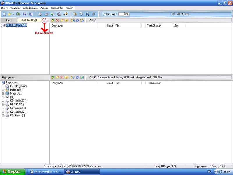Sort local list by Boyut column
233x175 pixels.
[x=105, y=83]
